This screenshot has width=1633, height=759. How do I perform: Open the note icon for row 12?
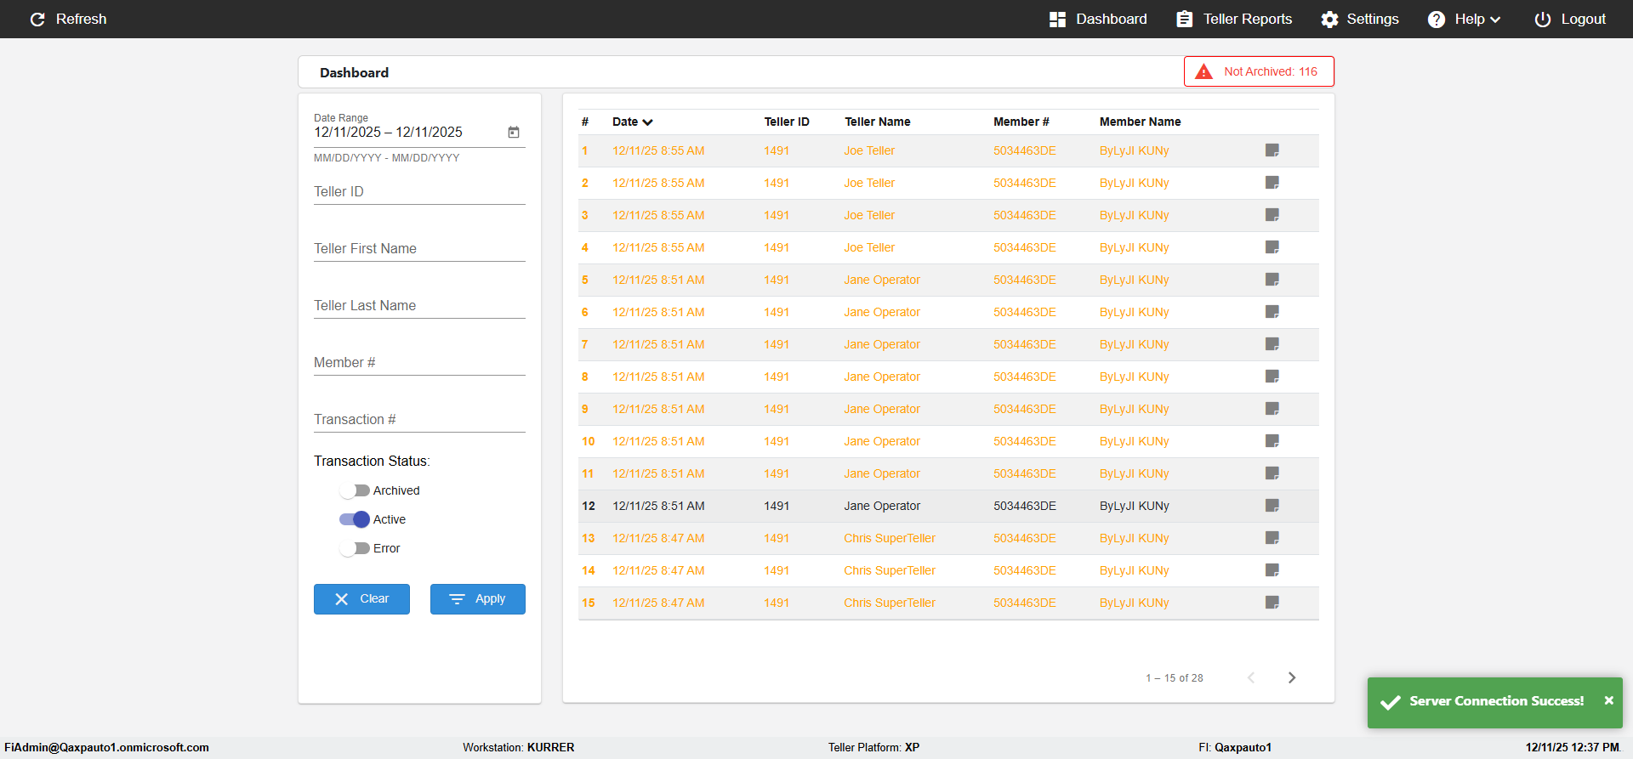pos(1272,506)
